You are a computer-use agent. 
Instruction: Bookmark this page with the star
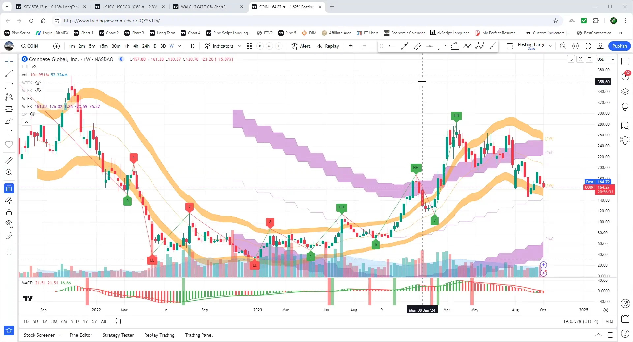point(556,21)
